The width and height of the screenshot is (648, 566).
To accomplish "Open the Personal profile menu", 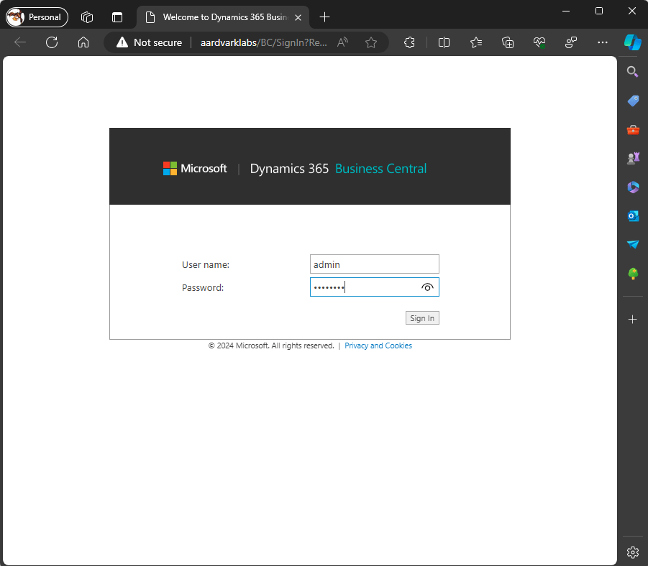I will tap(37, 17).
